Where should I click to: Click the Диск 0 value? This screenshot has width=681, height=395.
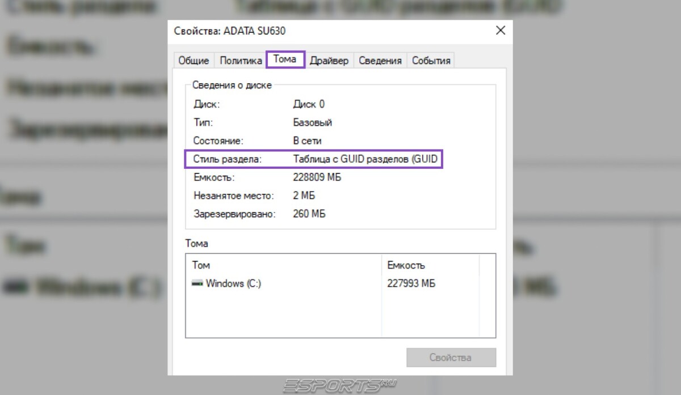coord(309,104)
